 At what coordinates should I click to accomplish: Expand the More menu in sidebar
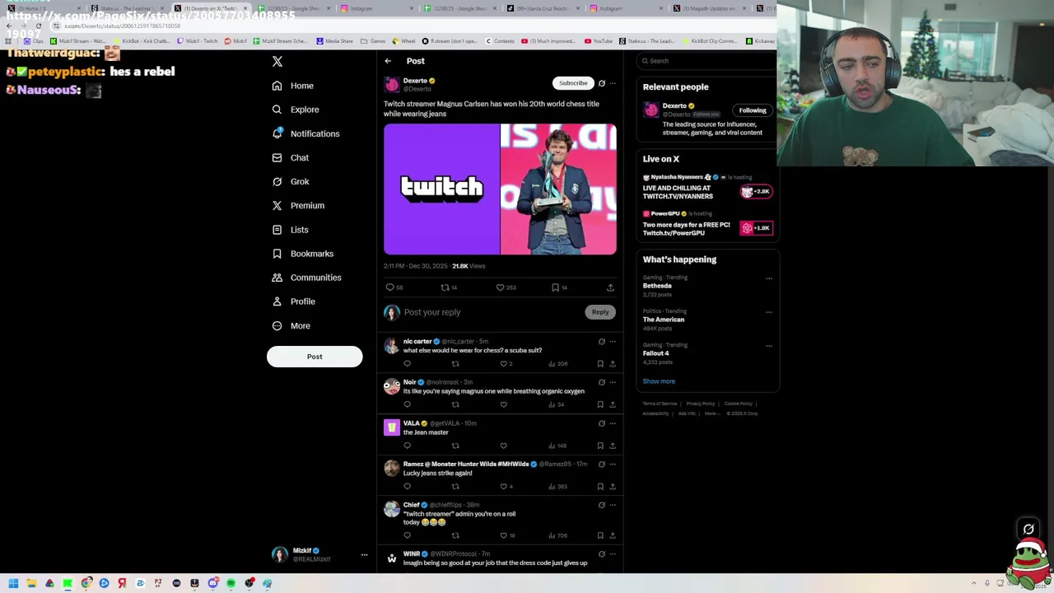pos(291,325)
